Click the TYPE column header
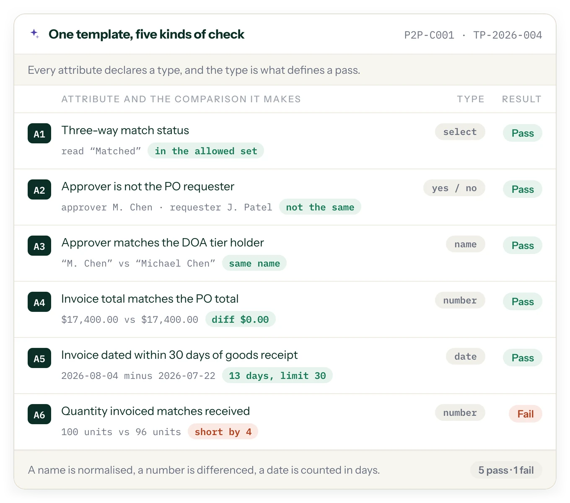The width and height of the screenshot is (570, 503). (x=471, y=99)
